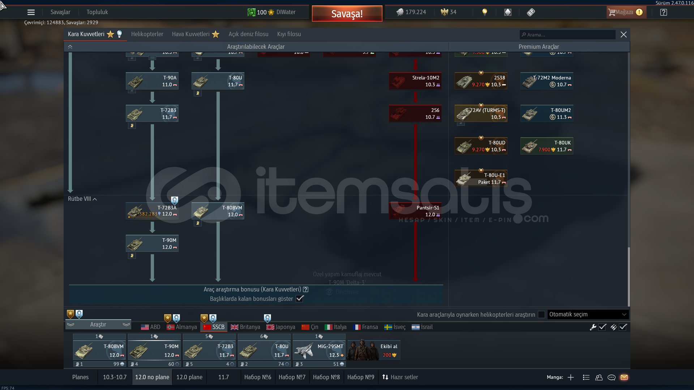Open research bonus help question icon
Image resolution: width=694 pixels, height=390 pixels.
(306, 290)
